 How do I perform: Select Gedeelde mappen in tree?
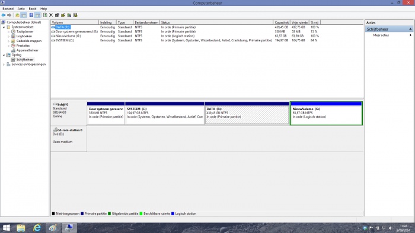(29, 41)
